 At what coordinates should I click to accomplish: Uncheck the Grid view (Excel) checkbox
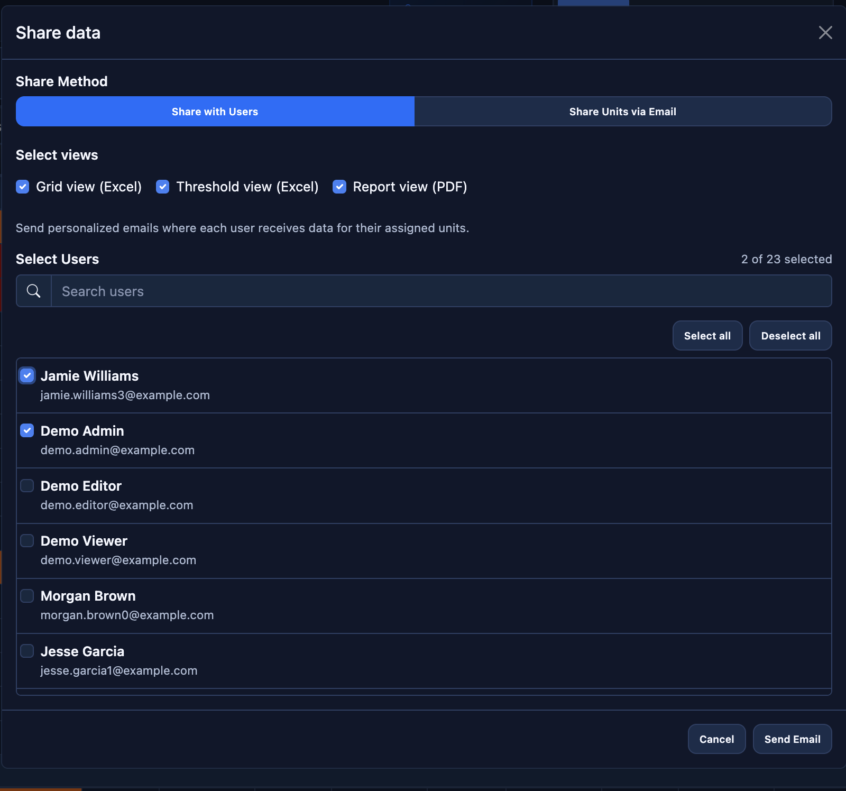23,187
